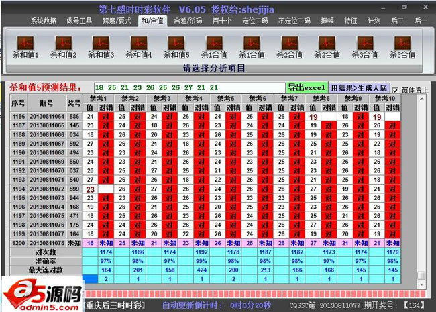Click the 参考10 column header
Screen dimensions: 436x312
(385, 99)
